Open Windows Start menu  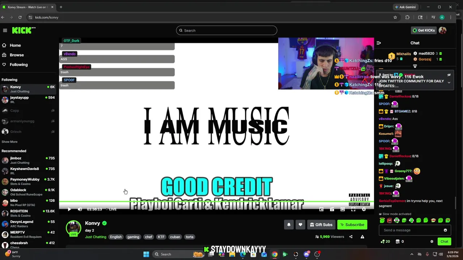point(146,254)
